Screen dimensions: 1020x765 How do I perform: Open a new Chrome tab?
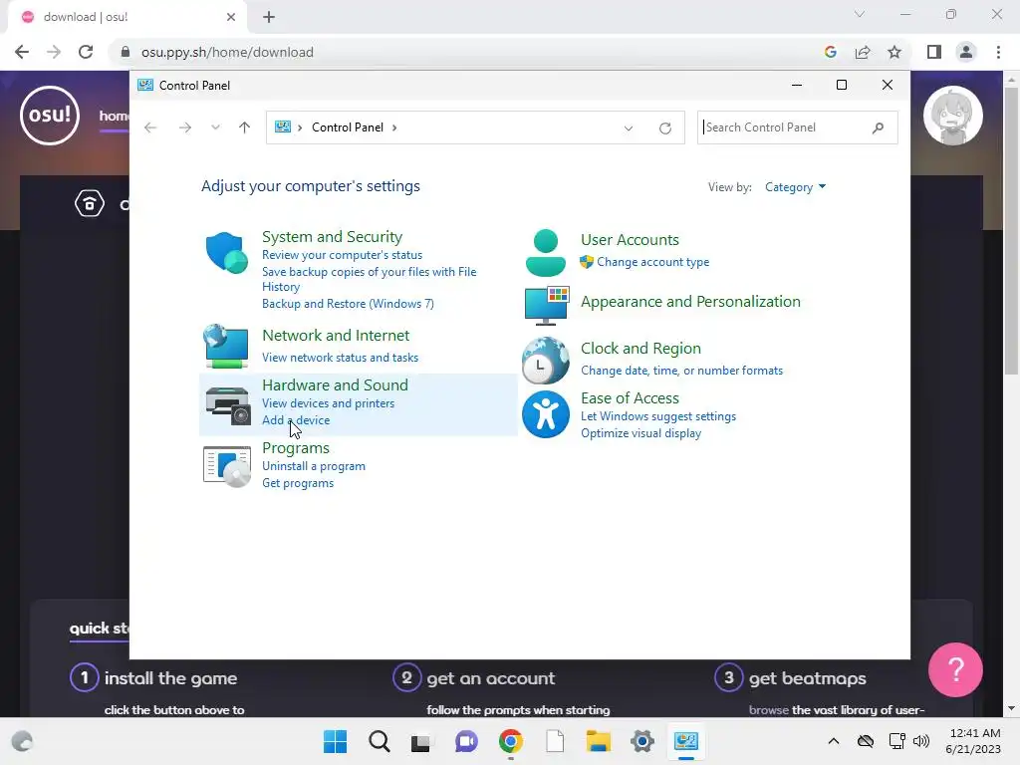269,17
